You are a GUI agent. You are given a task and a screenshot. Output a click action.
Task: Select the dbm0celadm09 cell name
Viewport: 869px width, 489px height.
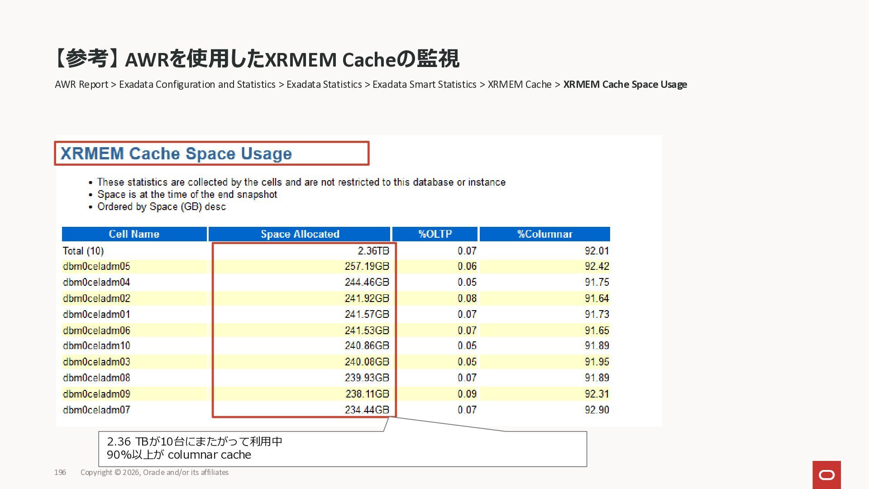(x=96, y=394)
